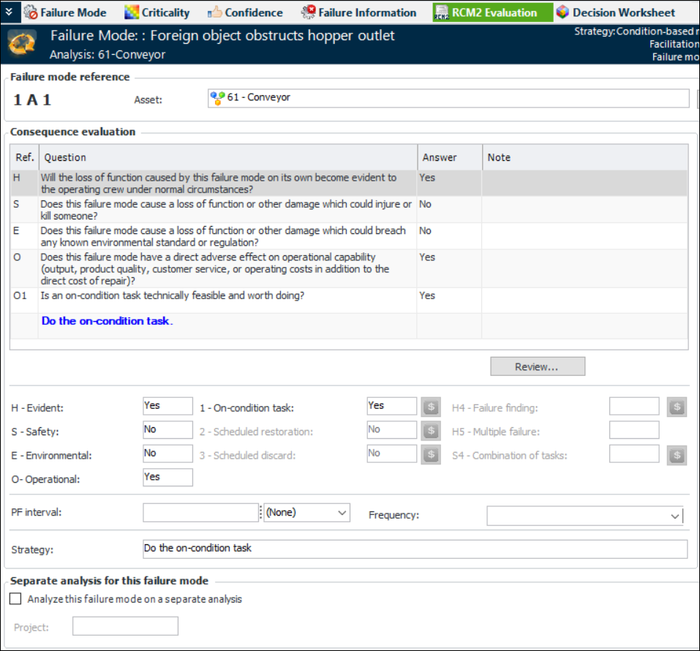Click the Confidence thumbs-up icon
Viewport: 700px width, 651px height.
215,12
